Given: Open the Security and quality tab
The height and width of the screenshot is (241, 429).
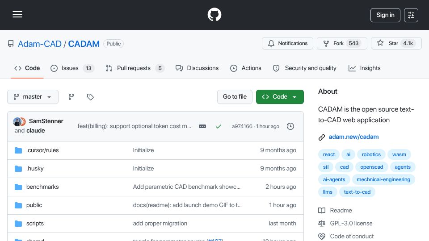Looking at the screenshot, I should click(x=304, y=68).
